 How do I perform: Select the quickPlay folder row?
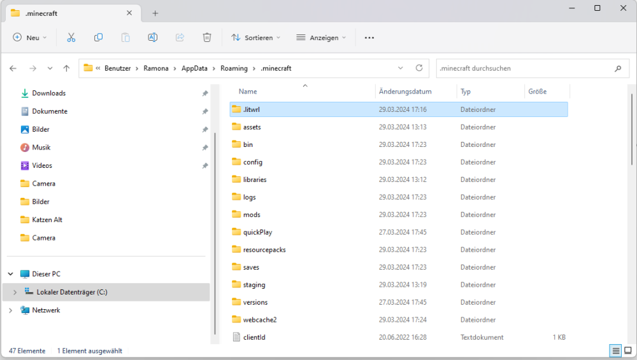(399, 232)
